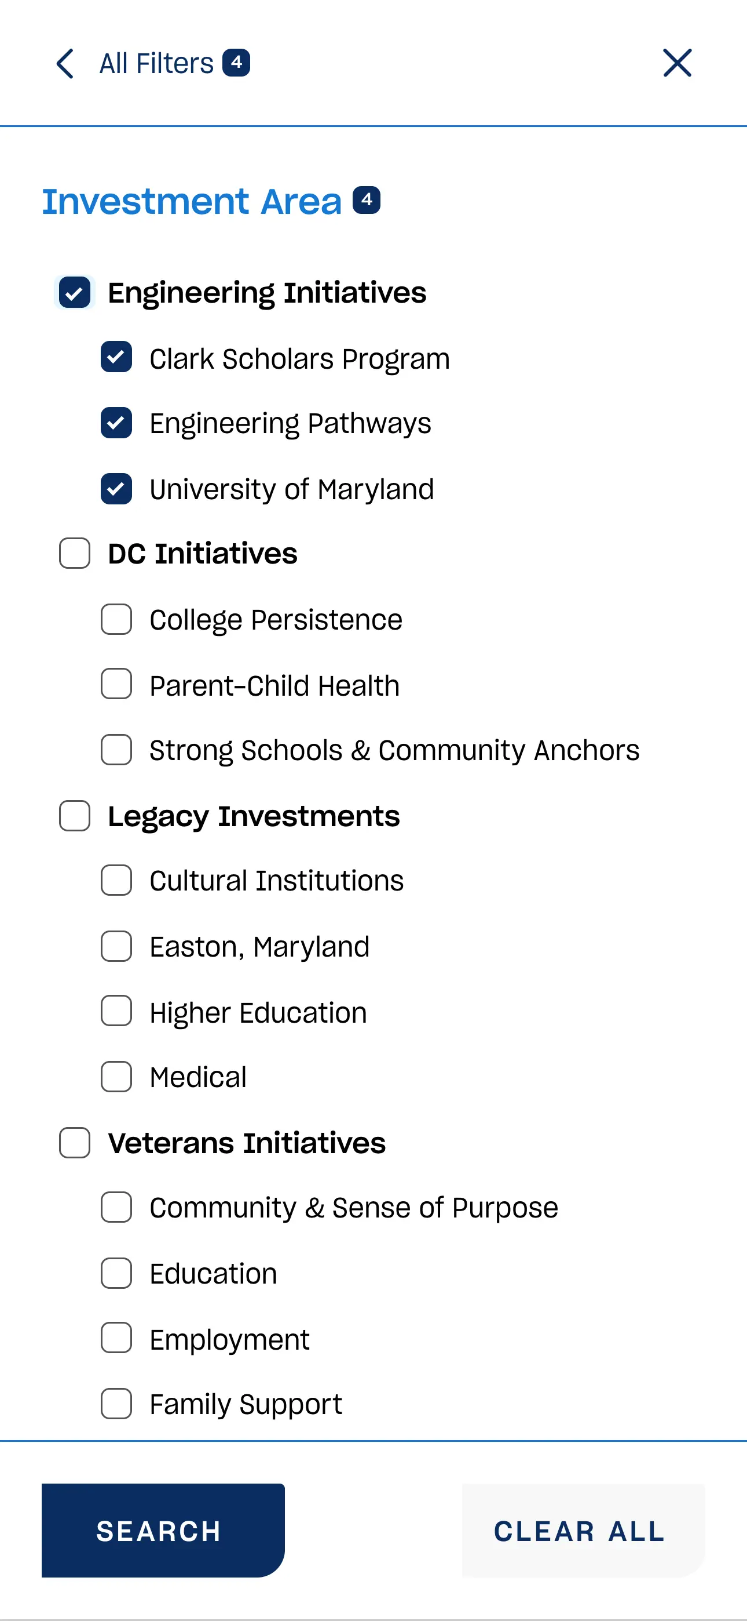Click the back chevron next to All Filters
The image size is (747, 1621).
click(x=64, y=63)
